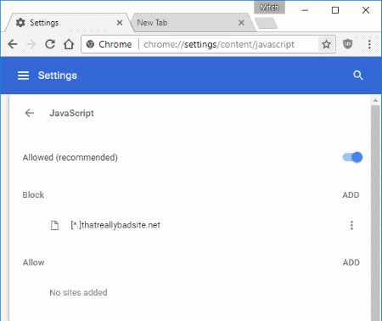Search settings with the magnifier icon
Screen dimensions: 382x321
[358, 76]
